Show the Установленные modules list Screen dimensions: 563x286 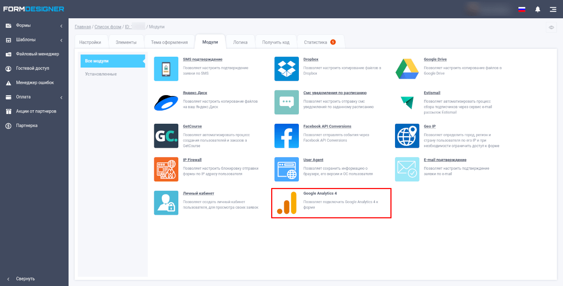(x=101, y=74)
